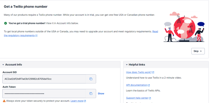Click the orange warning triangle icon
The height and width of the screenshot is (103, 212).
pyautogui.click(x=4, y=101)
